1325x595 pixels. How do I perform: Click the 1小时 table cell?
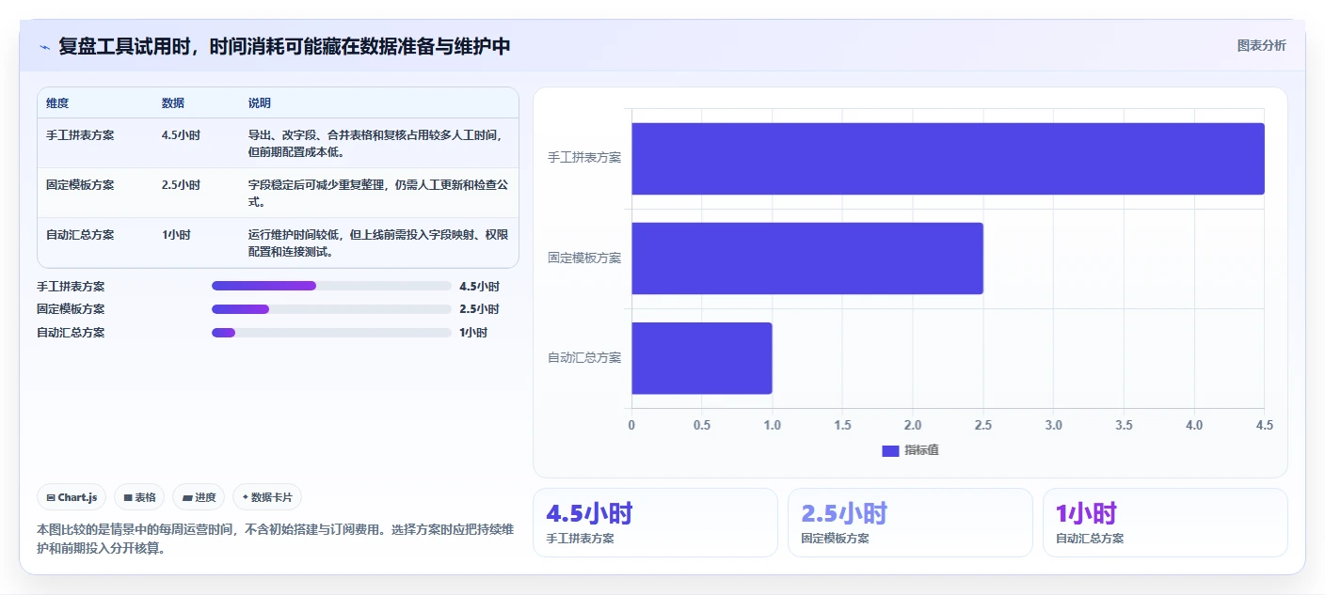click(x=176, y=234)
